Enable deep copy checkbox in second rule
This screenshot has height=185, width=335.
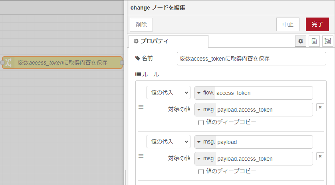[201, 171]
